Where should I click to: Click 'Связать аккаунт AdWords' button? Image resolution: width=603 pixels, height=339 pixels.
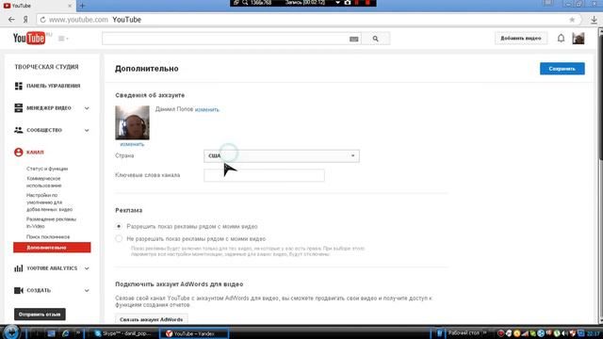(151, 319)
